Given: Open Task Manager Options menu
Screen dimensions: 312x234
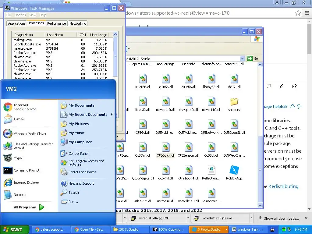Looking at the screenshot, I should (20, 15).
